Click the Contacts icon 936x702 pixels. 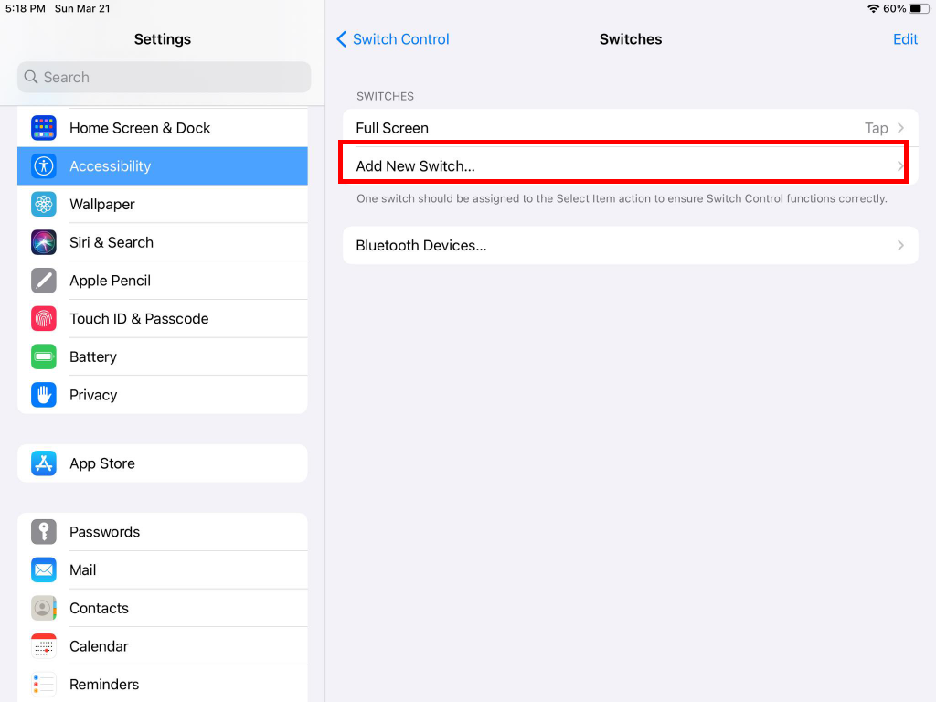[x=43, y=608]
